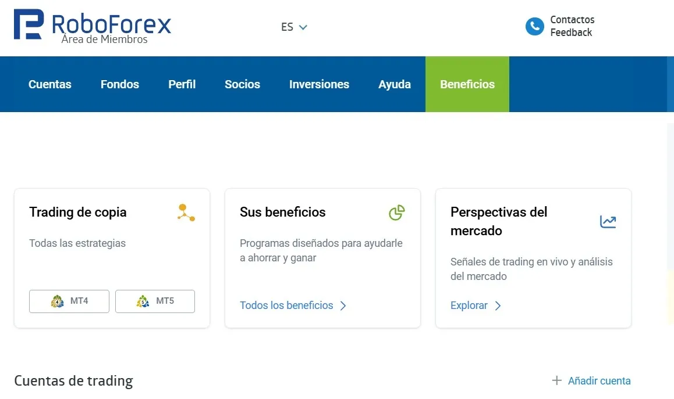The width and height of the screenshot is (674, 399).
Task: Click the blue phone contact icon
Action: pyautogui.click(x=535, y=27)
